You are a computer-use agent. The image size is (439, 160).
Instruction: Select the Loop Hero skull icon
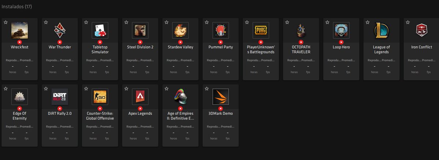[x=341, y=30]
